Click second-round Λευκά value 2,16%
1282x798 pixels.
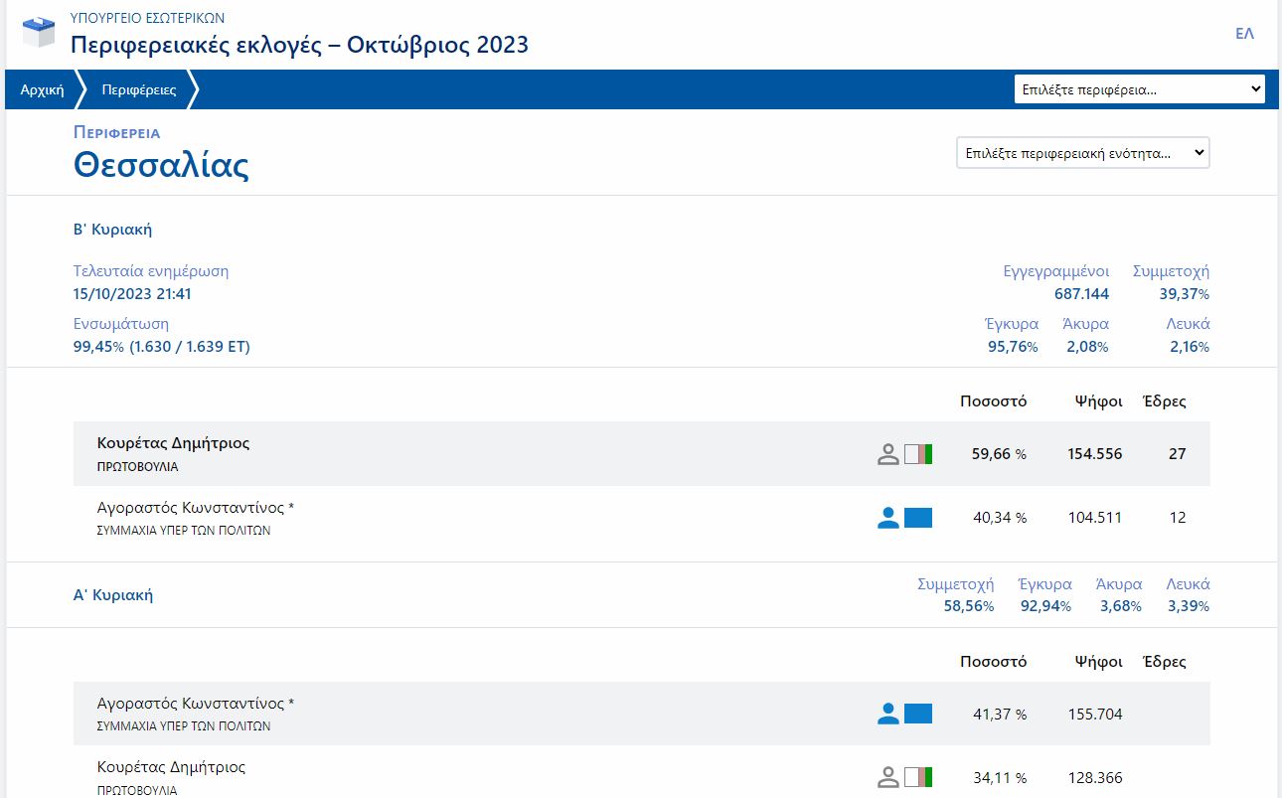point(1189,347)
